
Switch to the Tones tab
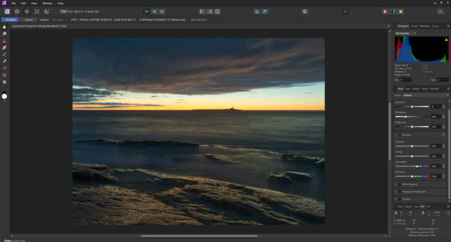click(x=425, y=89)
